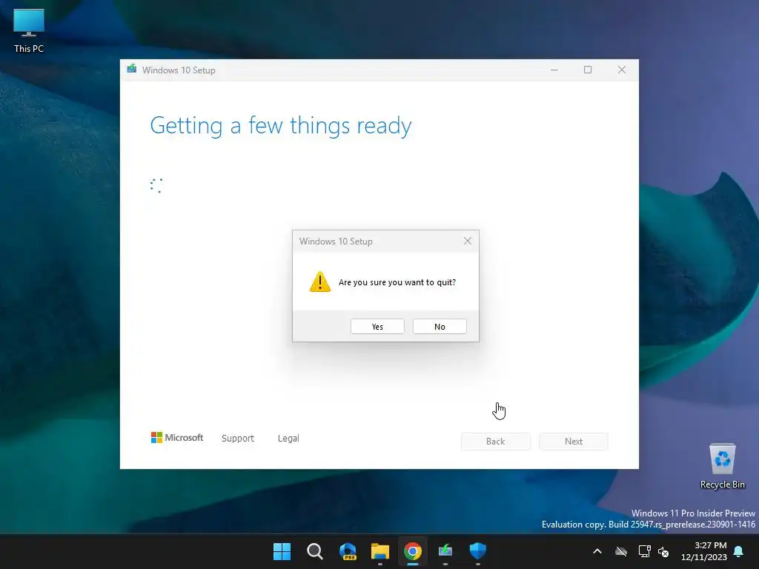Open the clock and date flyout
This screenshot has width=759, height=569.
pyautogui.click(x=704, y=551)
